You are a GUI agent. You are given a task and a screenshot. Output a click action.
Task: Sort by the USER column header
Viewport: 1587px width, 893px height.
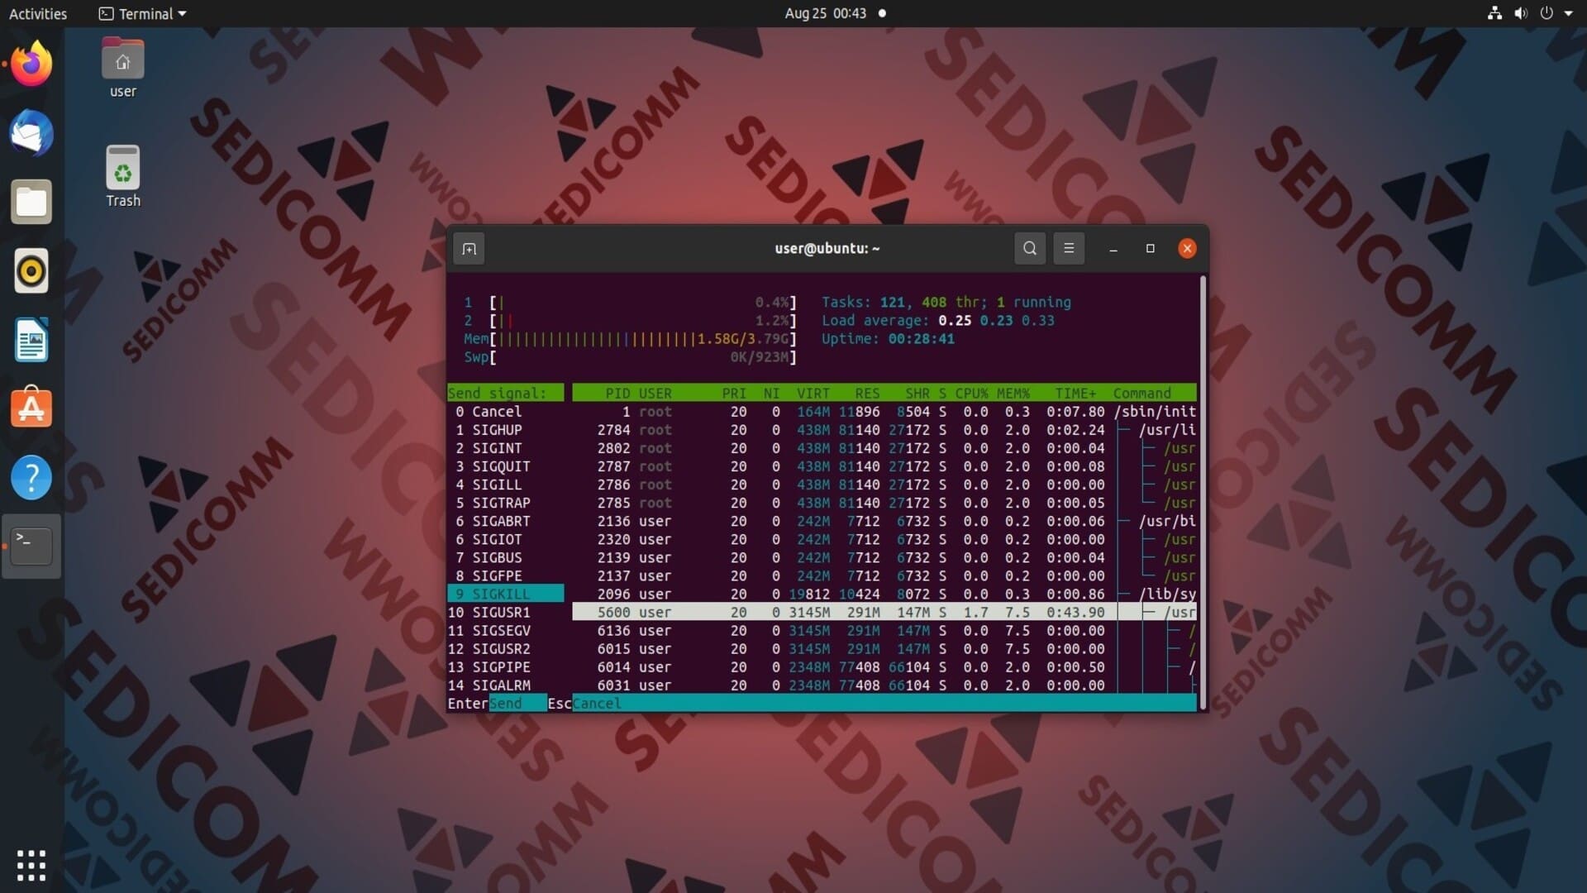(655, 394)
